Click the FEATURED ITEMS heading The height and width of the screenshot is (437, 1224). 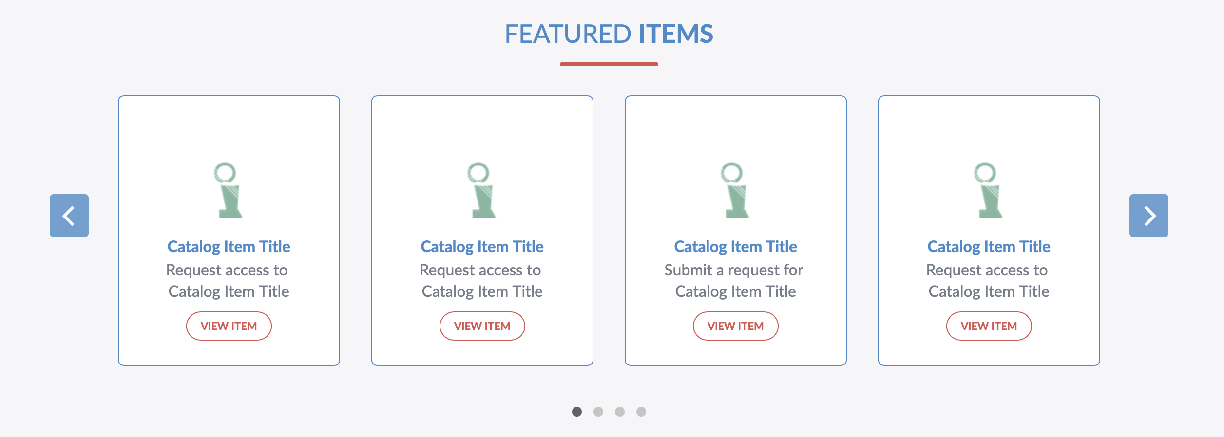610,34
